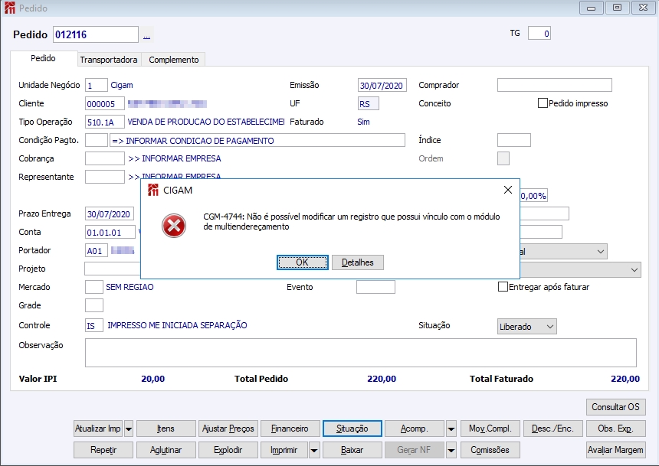Open the Complemento tab
Viewport: 659px width, 466px height.
(173, 60)
